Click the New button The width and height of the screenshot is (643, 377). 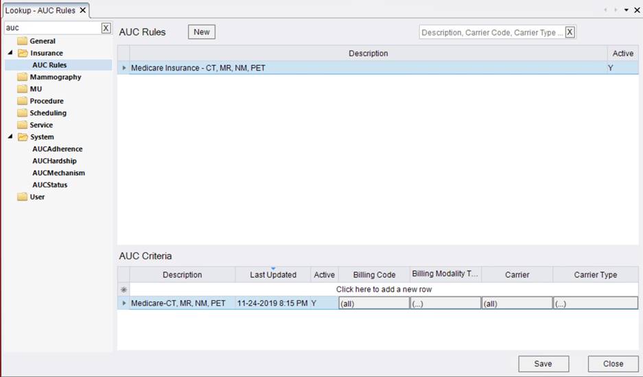tap(202, 32)
